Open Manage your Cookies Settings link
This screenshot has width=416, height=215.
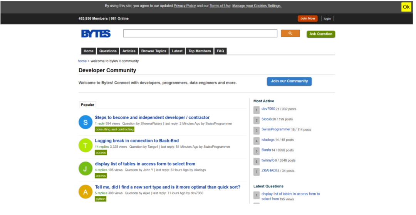[x=257, y=5]
